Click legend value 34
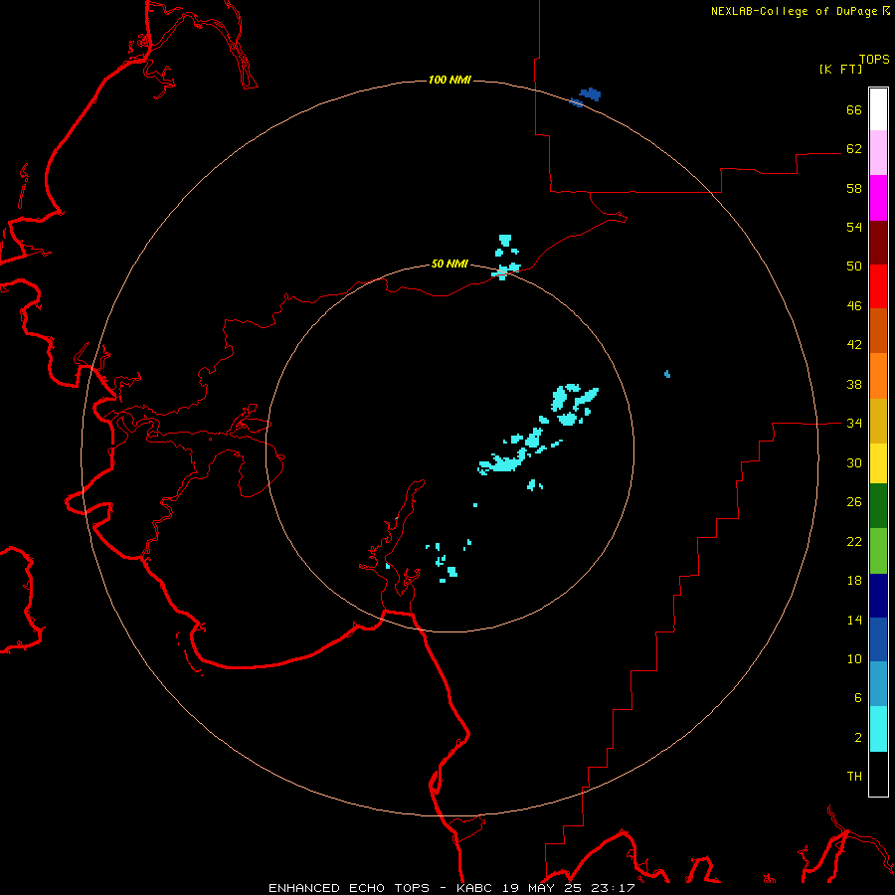Viewport: 895px width, 895px height. [x=854, y=424]
